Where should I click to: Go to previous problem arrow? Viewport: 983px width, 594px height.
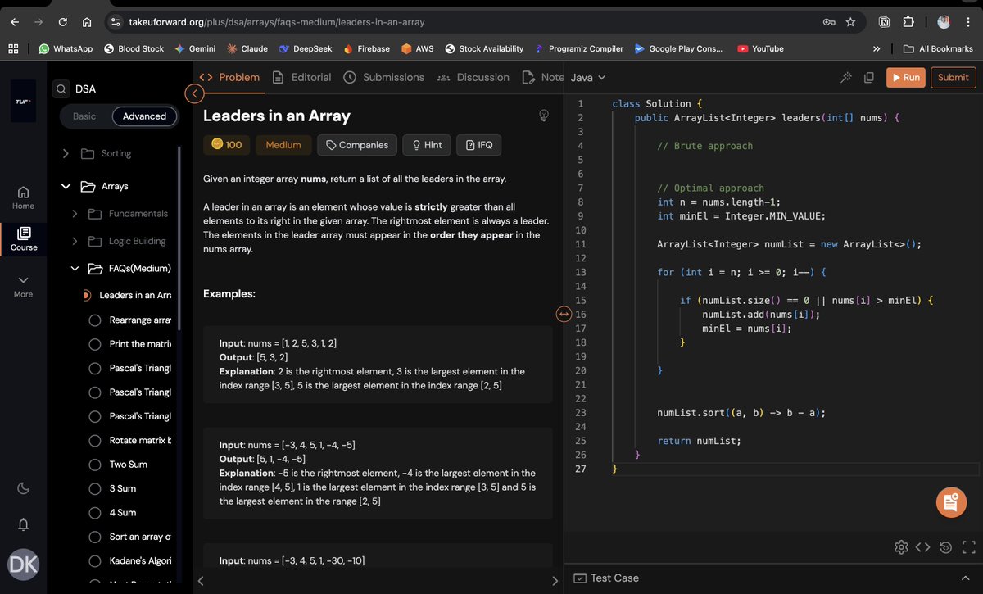tap(200, 581)
